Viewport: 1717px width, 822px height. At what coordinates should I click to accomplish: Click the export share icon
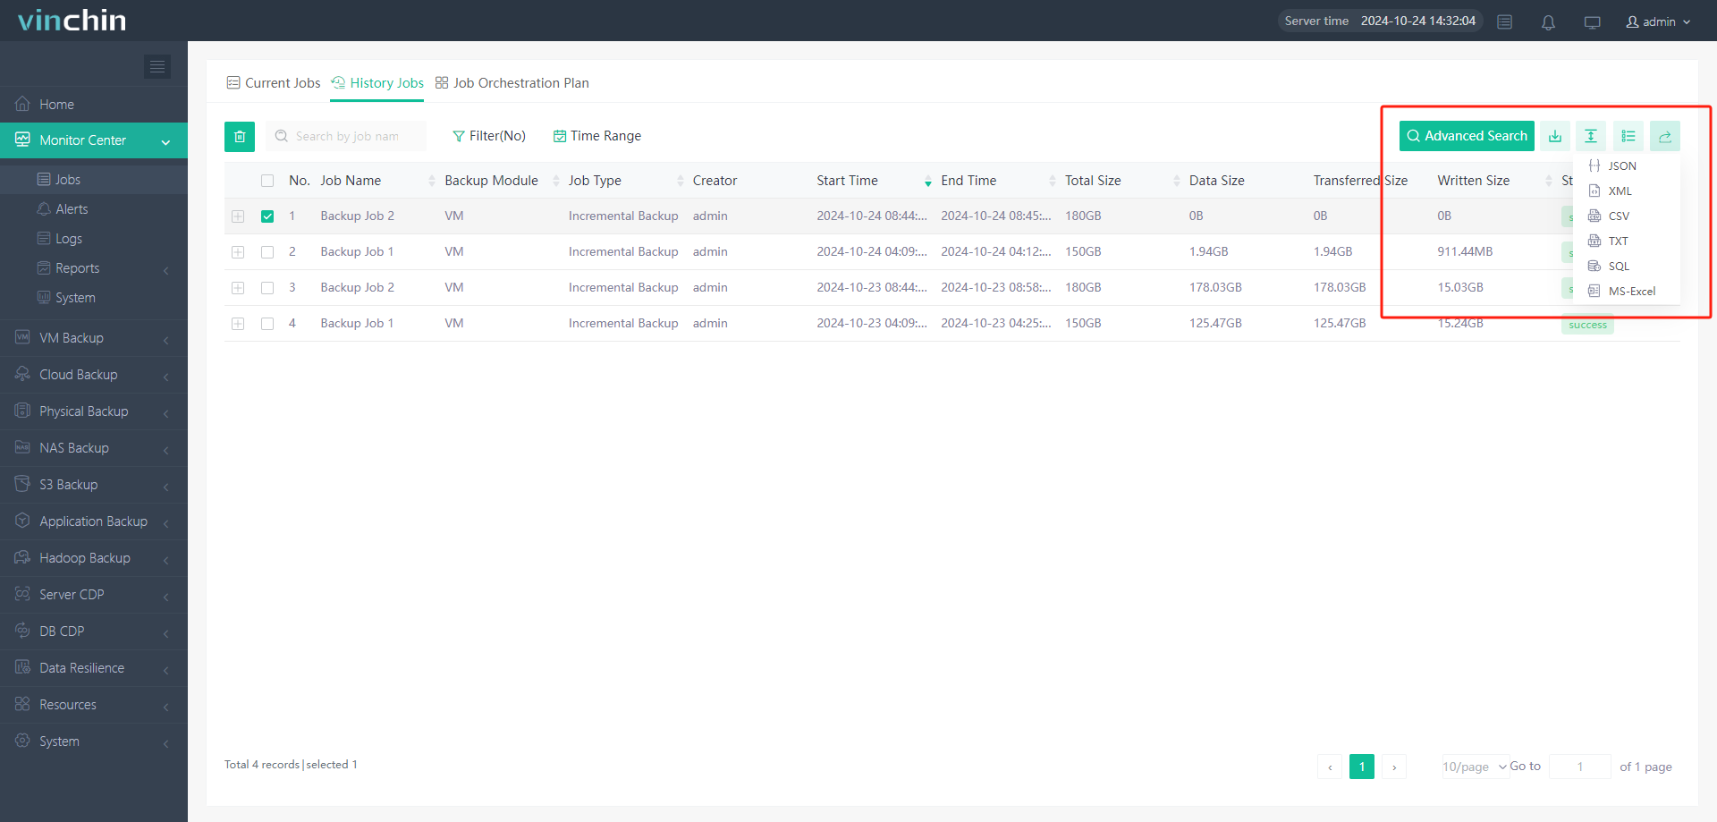pyautogui.click(x=1665, y=136)
